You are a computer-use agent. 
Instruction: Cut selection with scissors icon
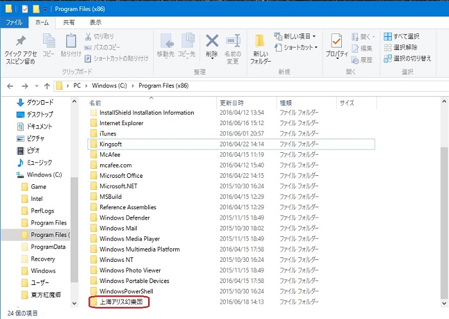tap(99, 37)
